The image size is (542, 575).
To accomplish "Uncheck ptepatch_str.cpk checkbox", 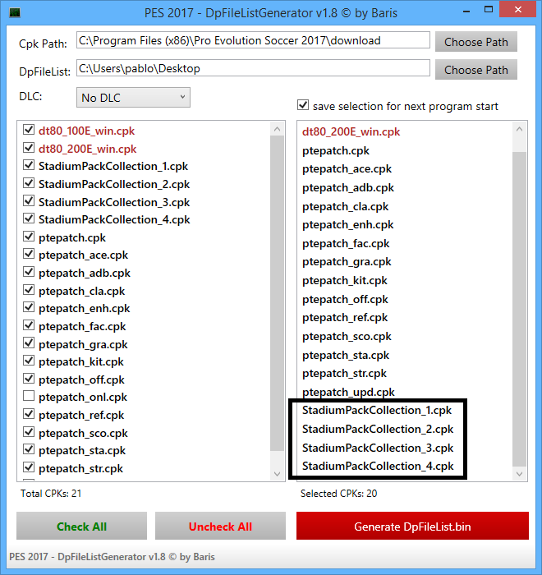I will point(29,467).
